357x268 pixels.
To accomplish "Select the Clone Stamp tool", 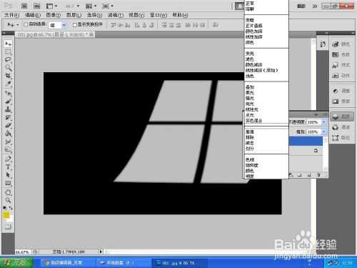I will click(x=8, y=109).
